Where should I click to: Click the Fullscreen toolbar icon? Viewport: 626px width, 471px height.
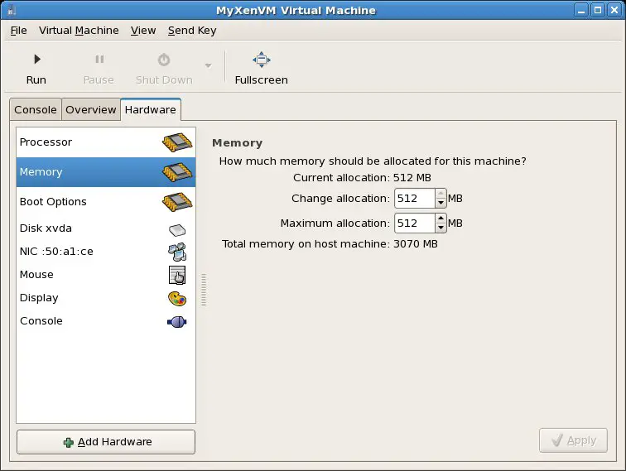pos(262,60)
